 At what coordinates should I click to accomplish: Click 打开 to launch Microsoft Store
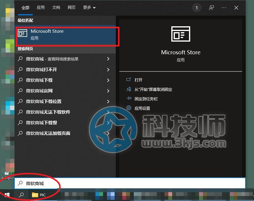[x=138, y=80]
